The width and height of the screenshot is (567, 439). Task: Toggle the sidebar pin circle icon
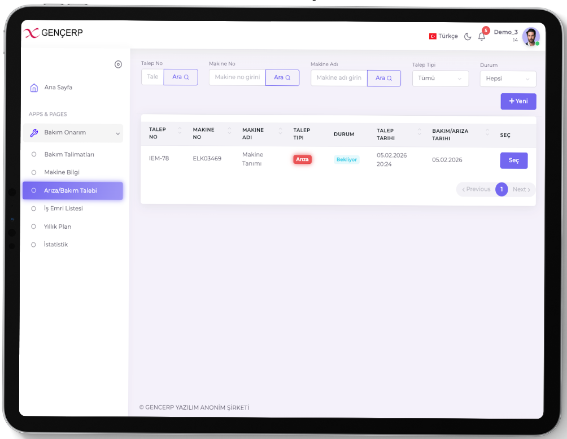click(118, 64)
